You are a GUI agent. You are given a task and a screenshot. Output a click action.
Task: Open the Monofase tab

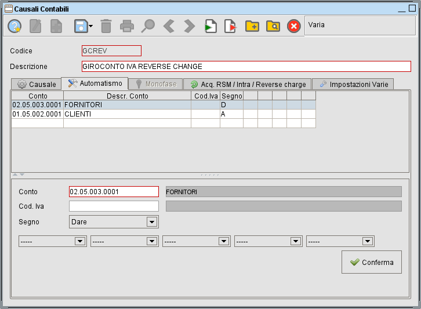click(156, 84)
